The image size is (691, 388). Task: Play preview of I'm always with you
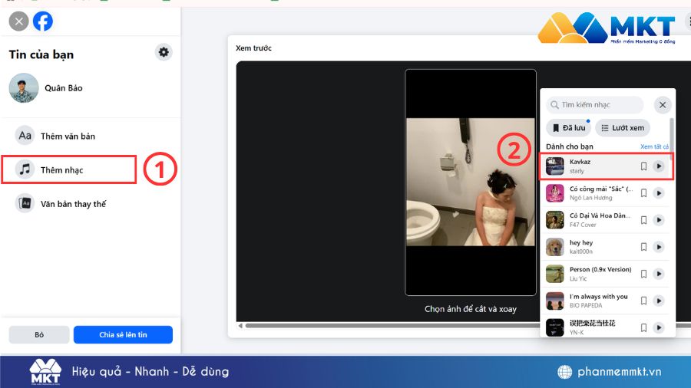[x=659, y=301]
